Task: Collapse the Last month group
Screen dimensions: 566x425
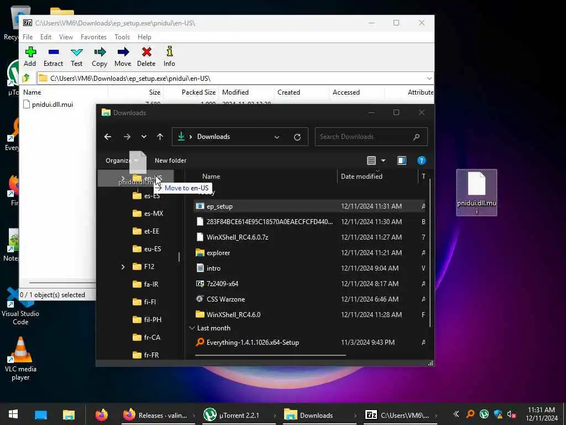Action: (192, 328)
